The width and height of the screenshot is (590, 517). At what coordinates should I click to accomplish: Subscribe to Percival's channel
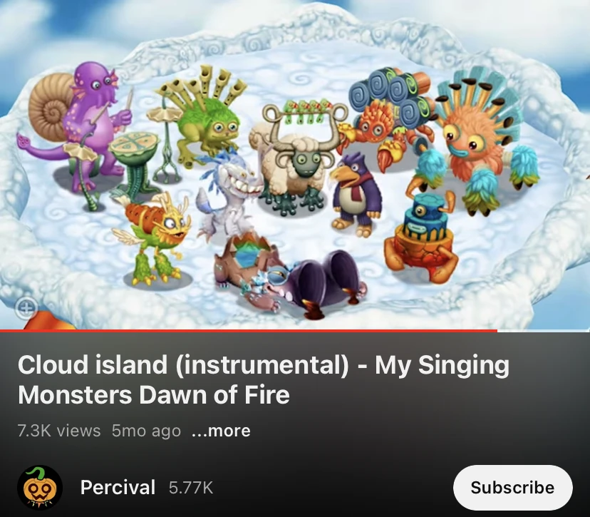513,487
